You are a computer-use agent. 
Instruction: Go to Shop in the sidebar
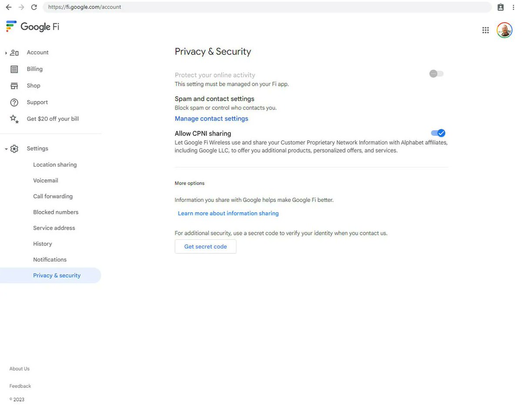click(33, 86)
